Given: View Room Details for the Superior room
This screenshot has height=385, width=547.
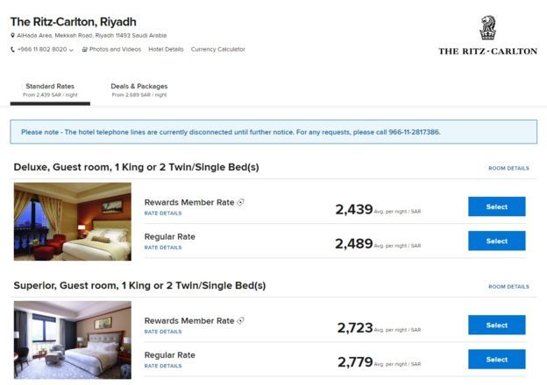Looking at the screenshot, I should pos(508,286).
